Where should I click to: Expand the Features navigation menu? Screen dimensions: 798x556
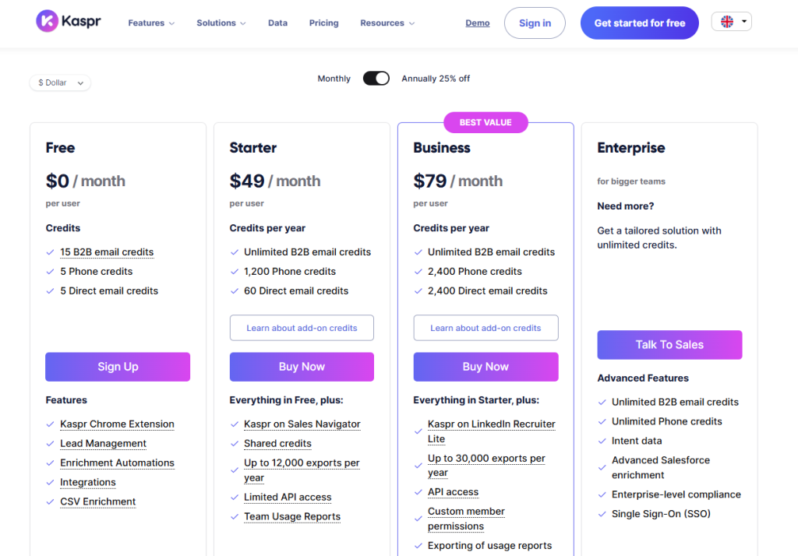151,23
